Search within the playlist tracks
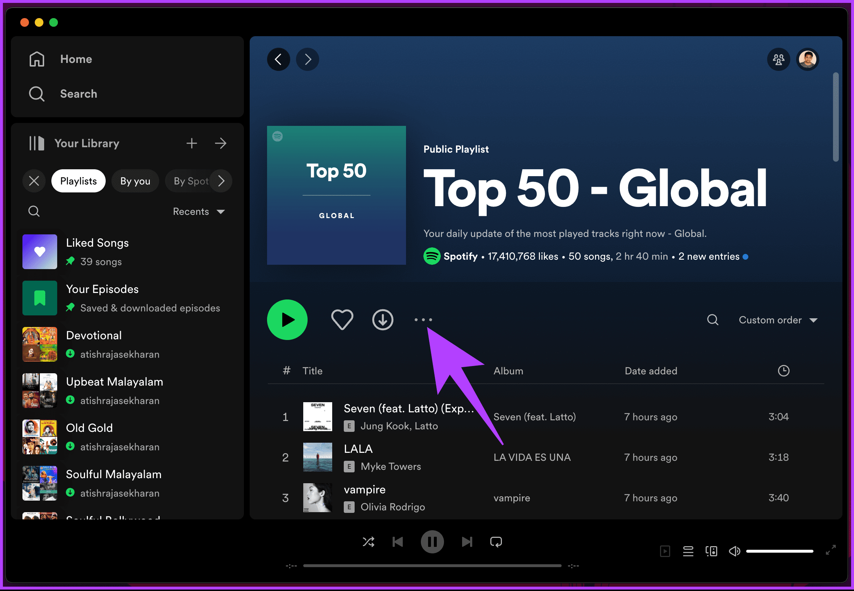The height and width of the screenshot is (591, 854). click(x=713, y=320)
